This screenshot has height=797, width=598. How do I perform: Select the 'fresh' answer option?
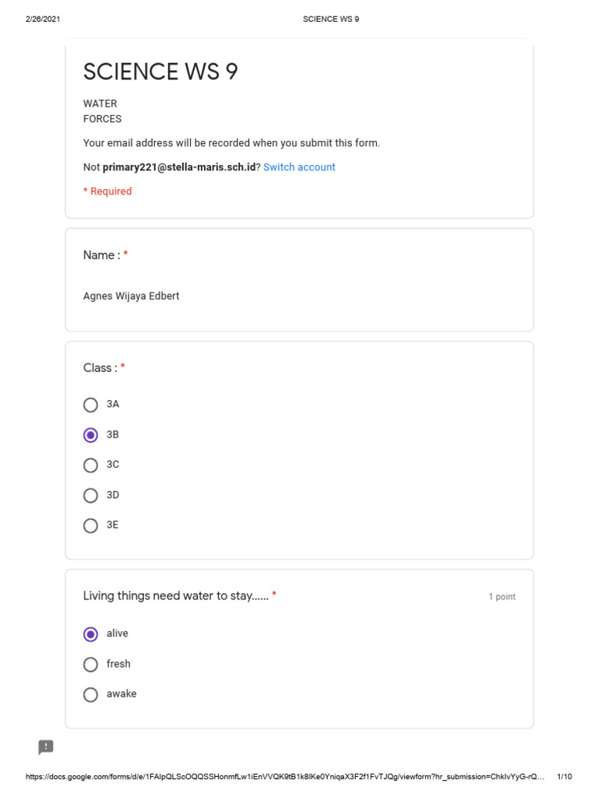coord(91,665)
